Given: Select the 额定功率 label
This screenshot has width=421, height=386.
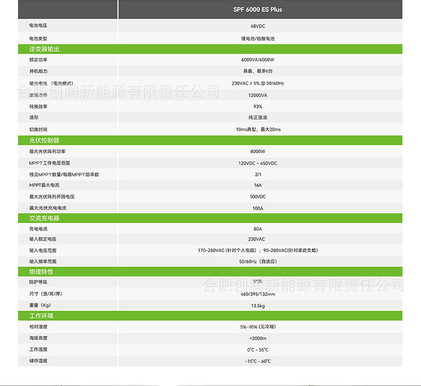Looking at the screenshot, I should pos(38,60).
